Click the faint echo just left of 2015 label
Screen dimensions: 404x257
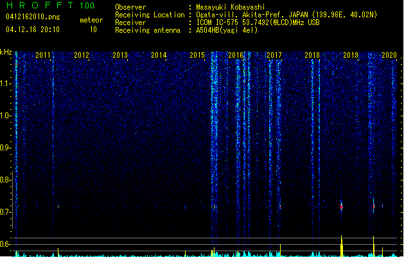click(185, 207)
